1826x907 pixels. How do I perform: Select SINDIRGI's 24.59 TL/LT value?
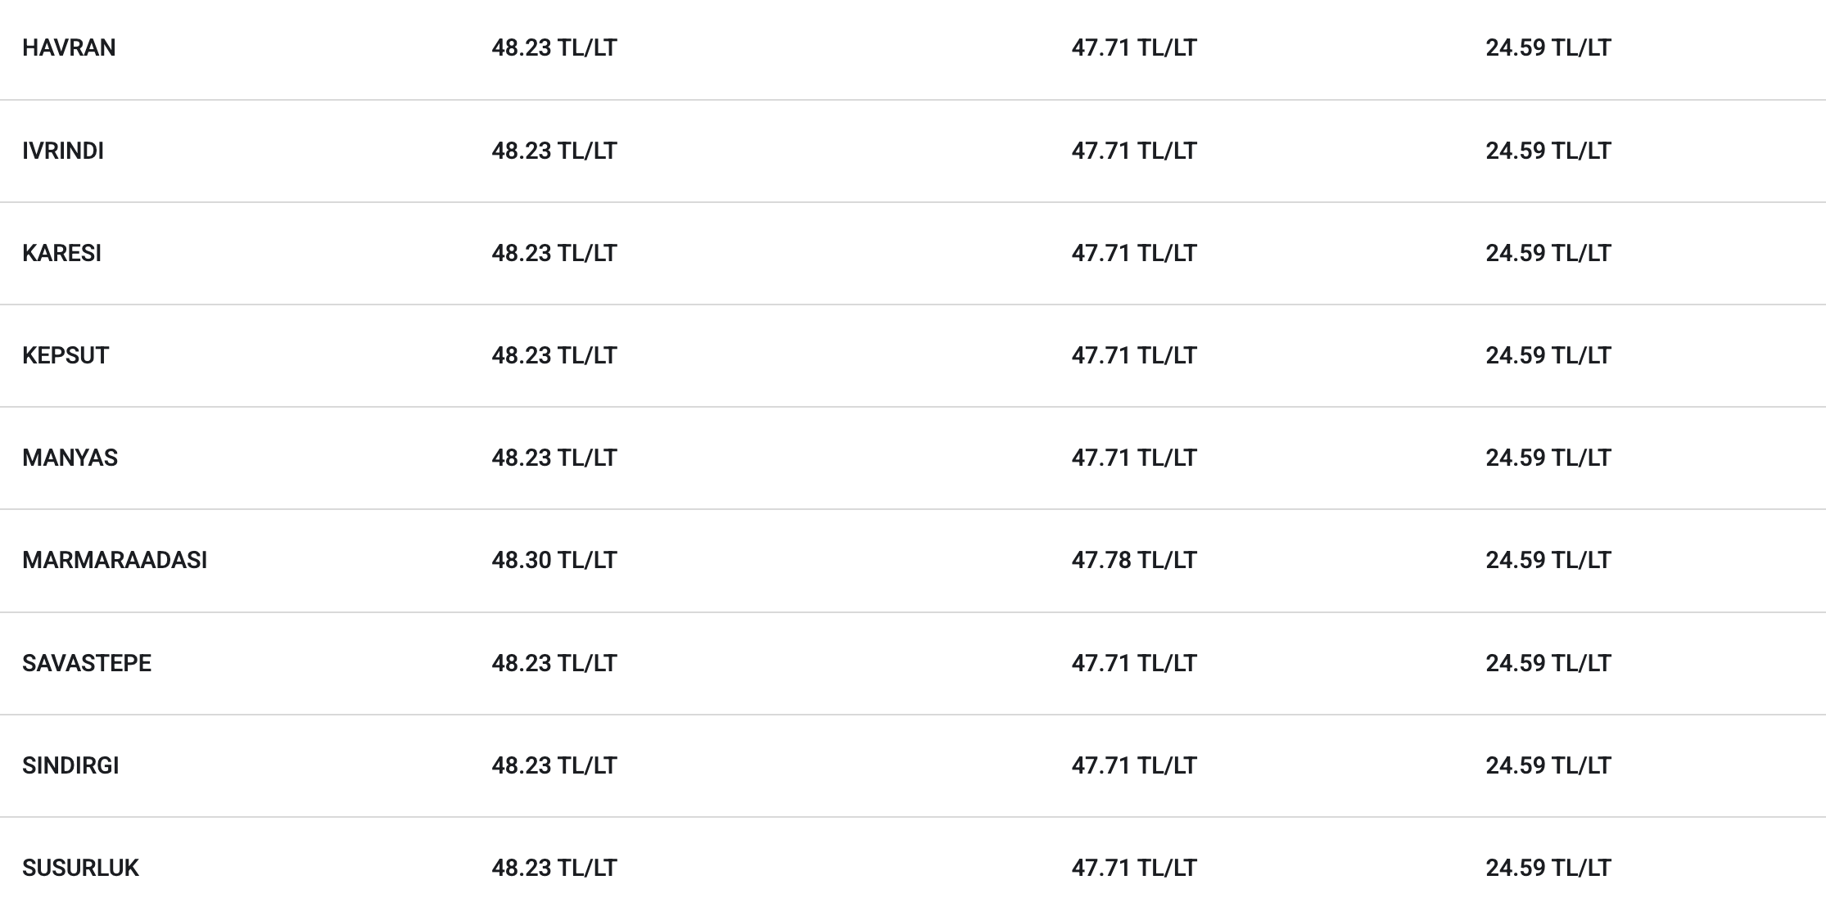[x=1548, y=765]
